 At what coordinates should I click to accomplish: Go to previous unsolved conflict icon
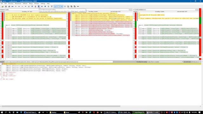(35, 6)
